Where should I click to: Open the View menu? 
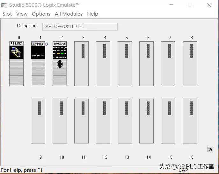[x=22, y=14]
